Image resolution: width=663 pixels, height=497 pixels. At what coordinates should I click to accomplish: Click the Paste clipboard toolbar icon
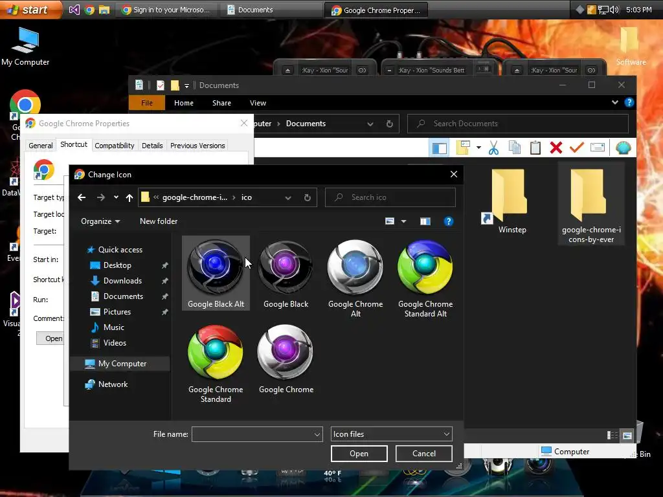pos(535,148)
